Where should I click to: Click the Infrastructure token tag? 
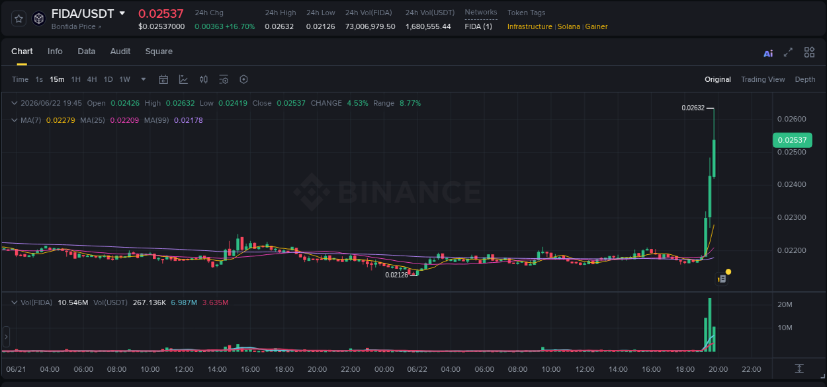[529, 26]
